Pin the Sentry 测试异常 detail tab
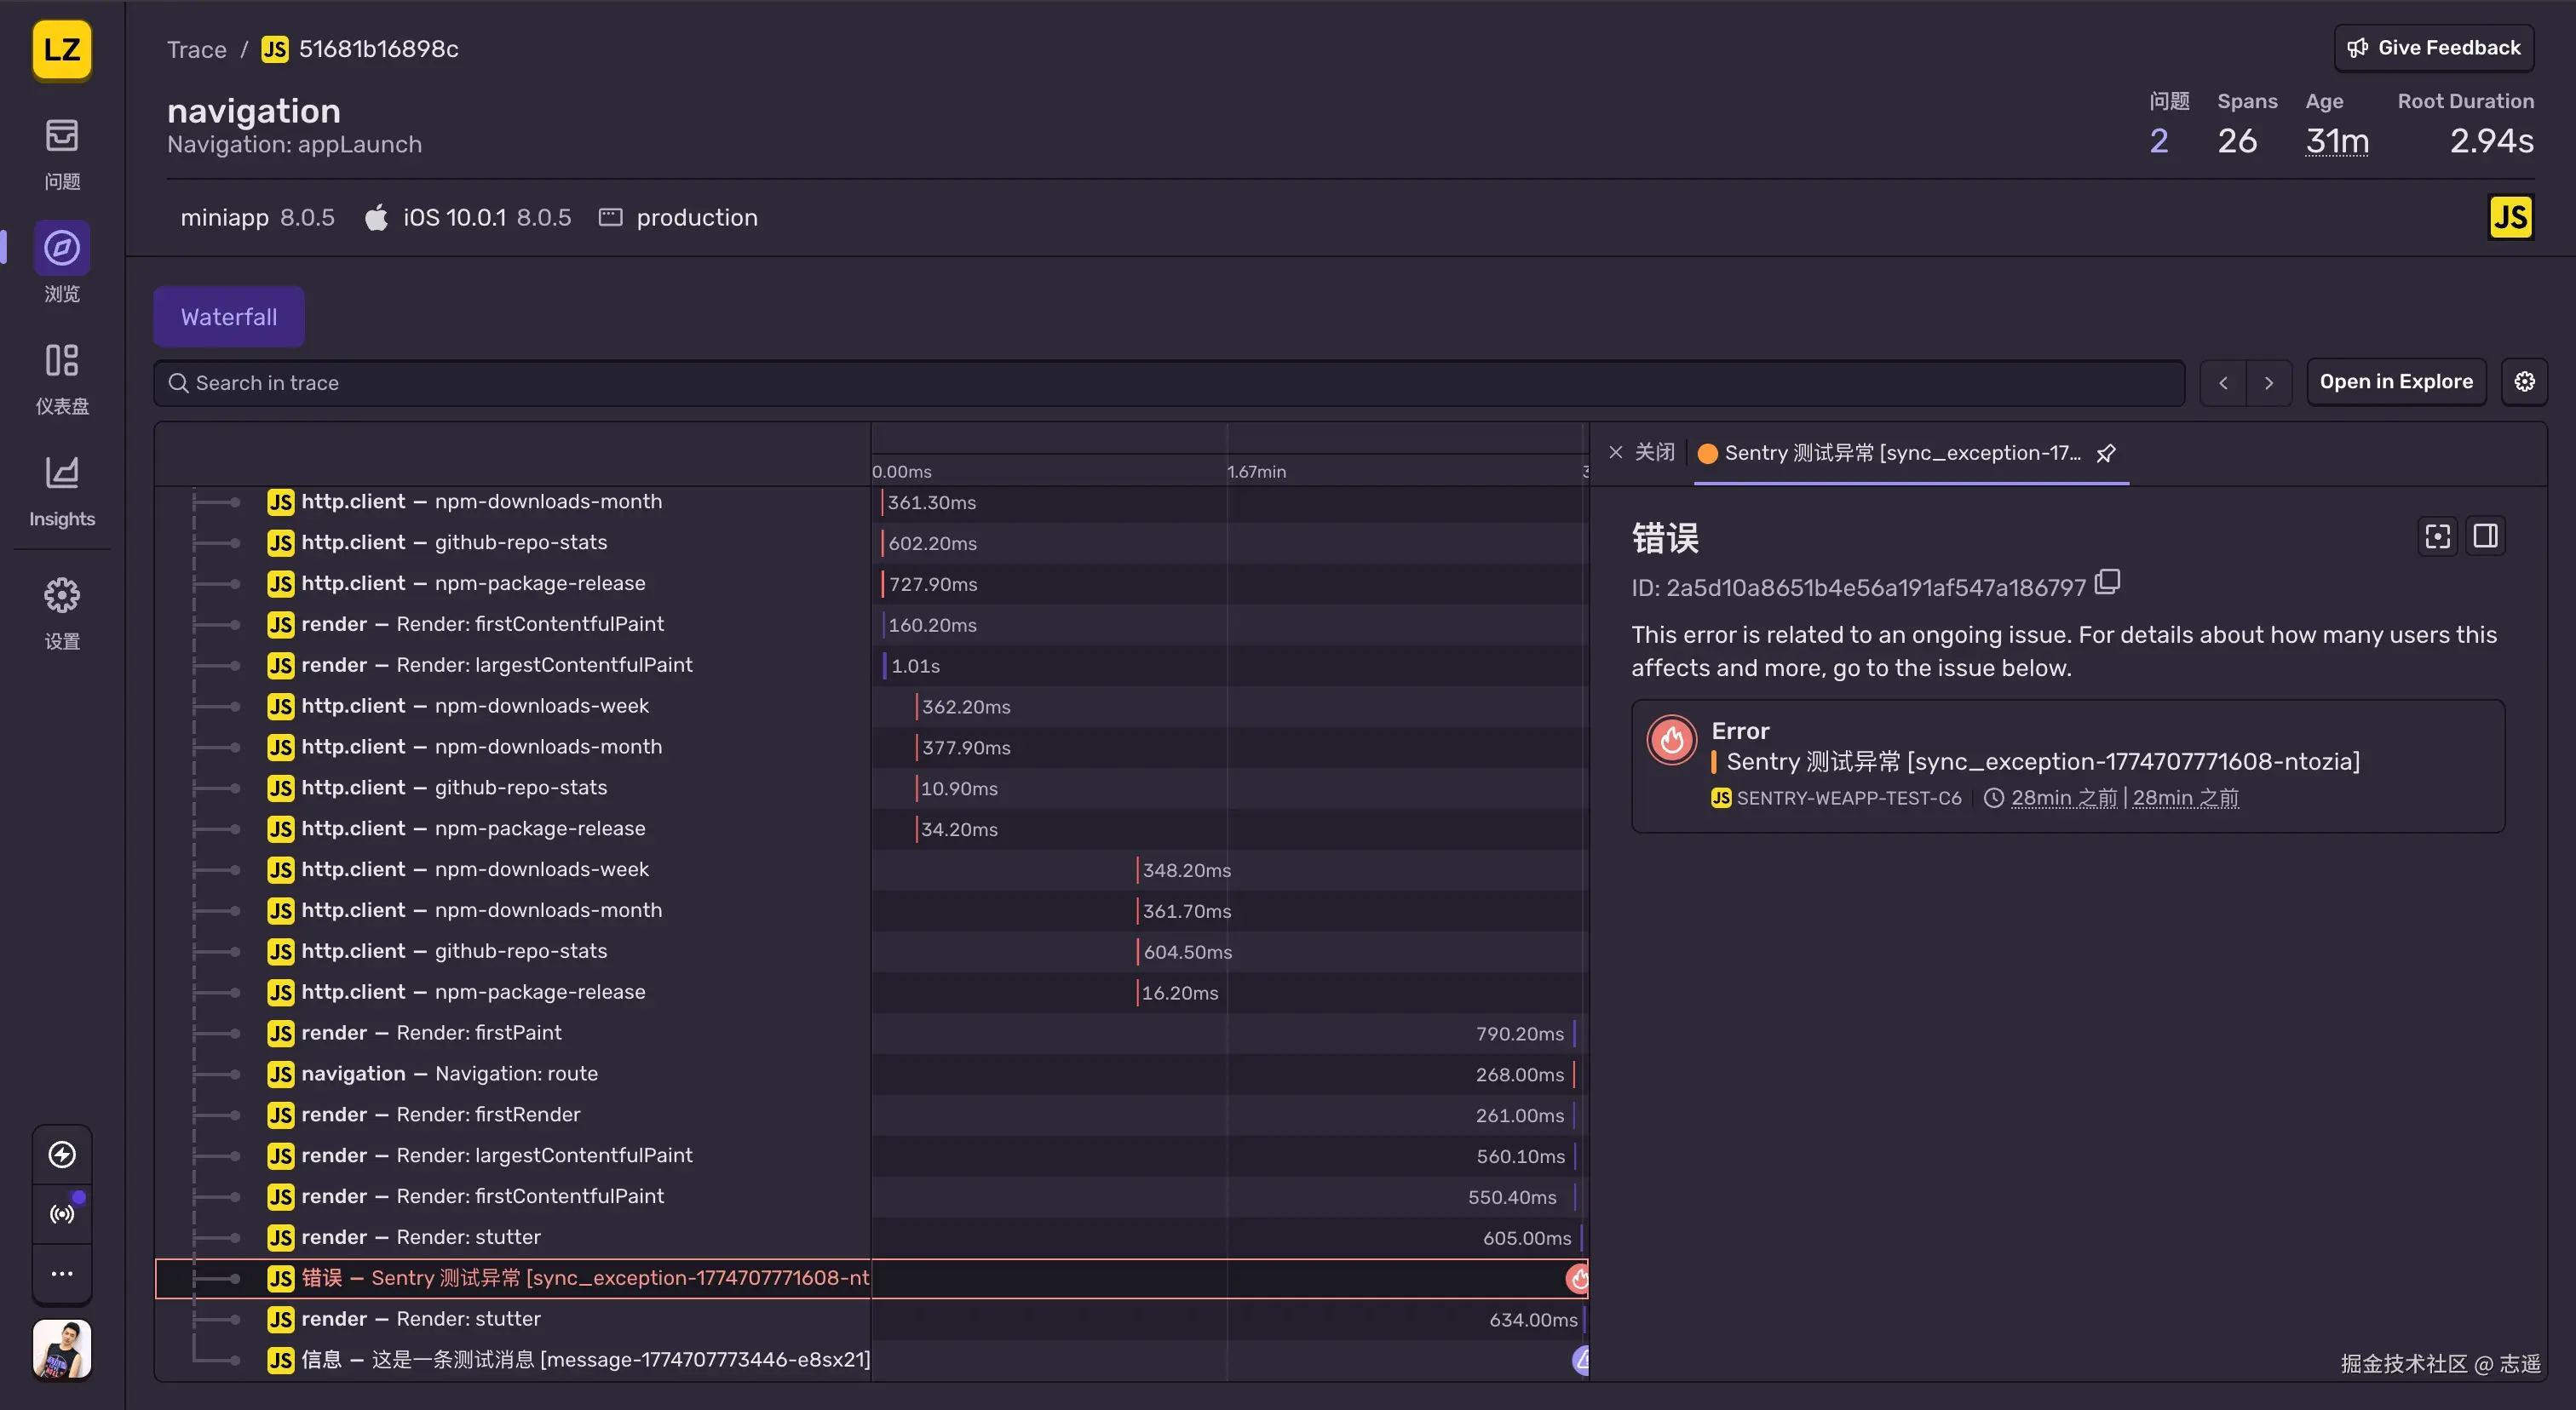This screenshot has width=2576, height=1410. [x=2106, y=454]
